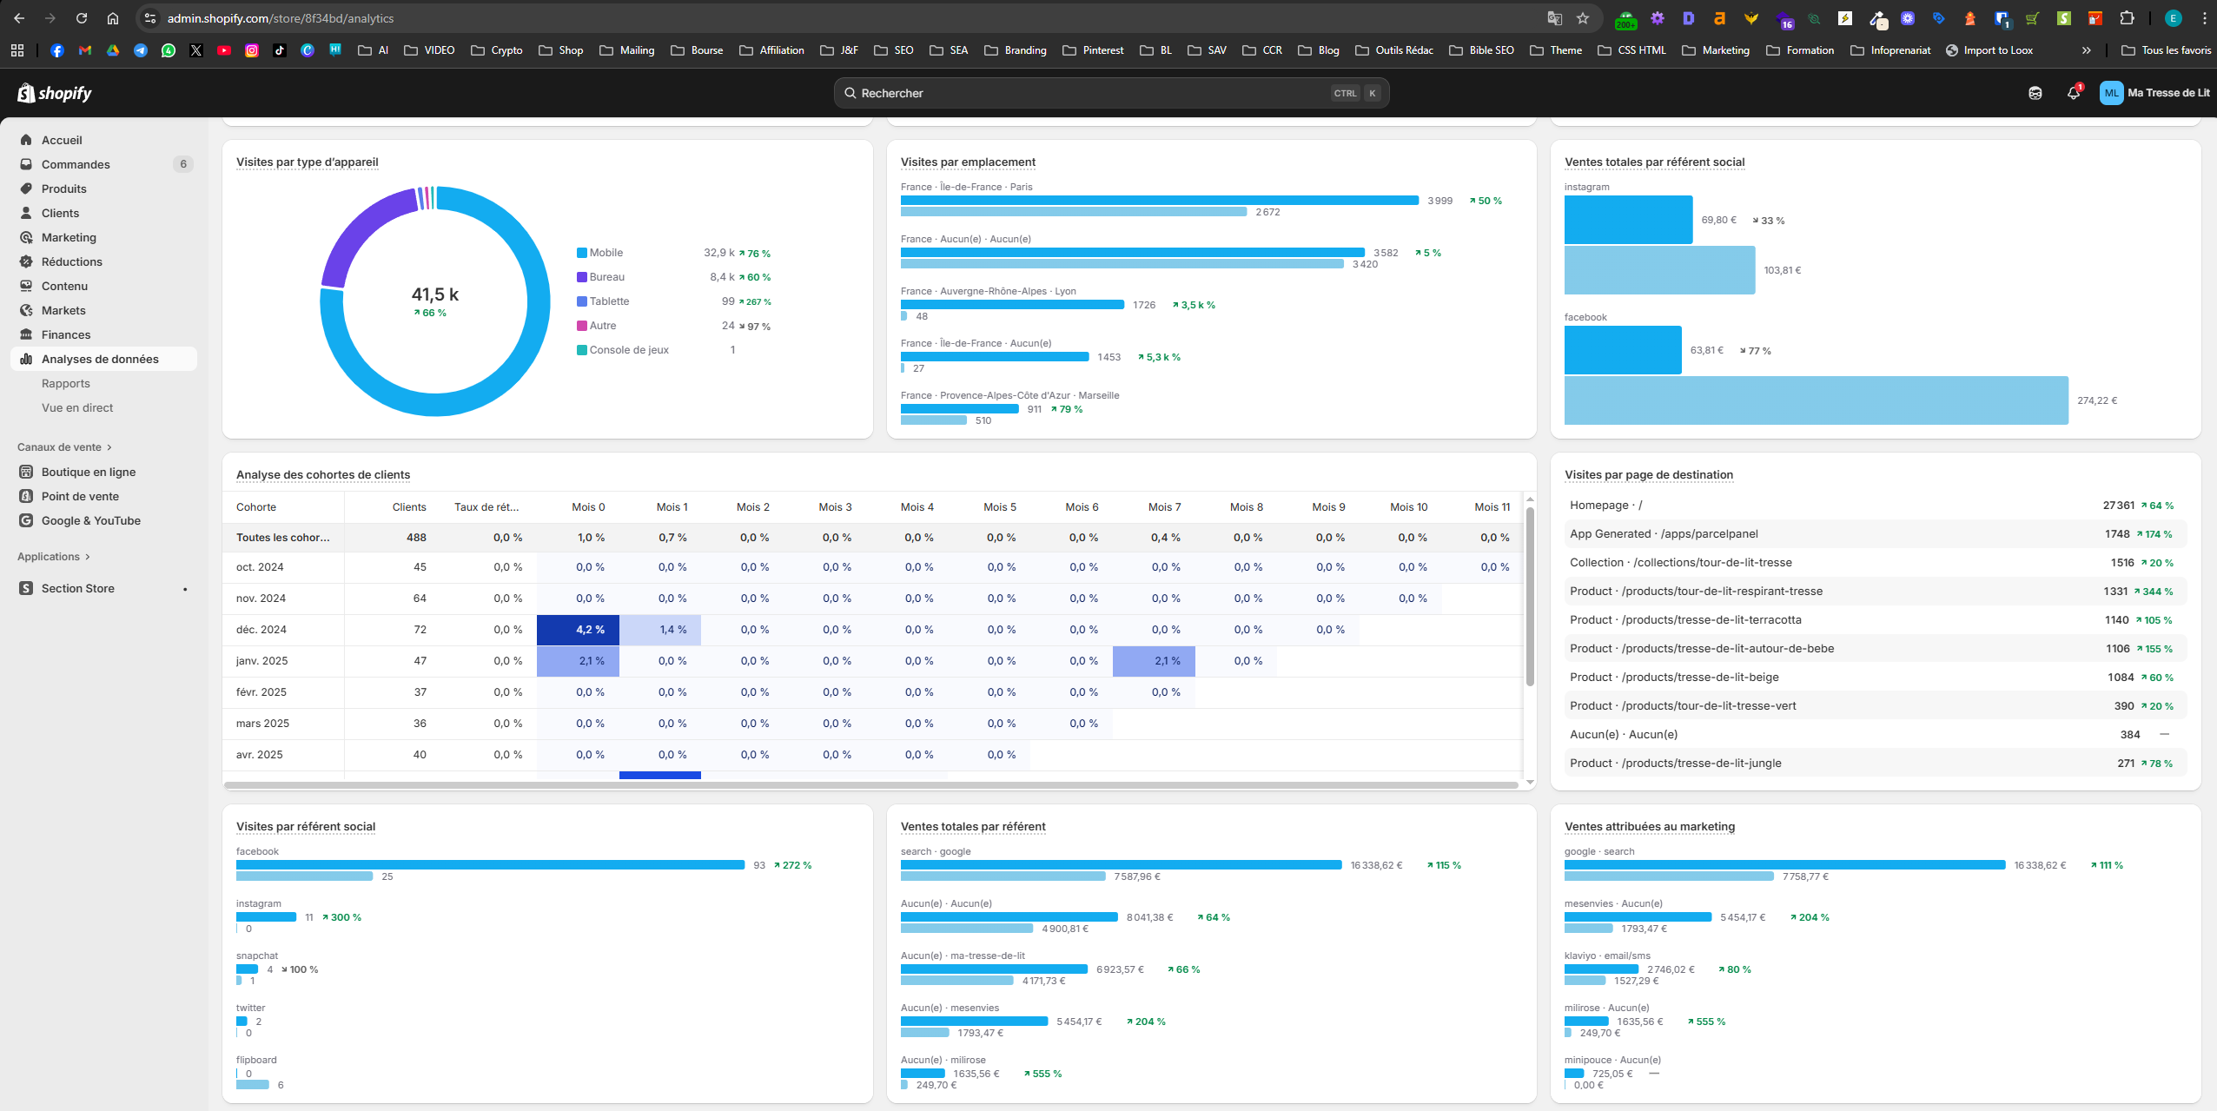Expand Canaux de vente section
This screenshot has width=2217, height=1111.
[x=64, y=447]
